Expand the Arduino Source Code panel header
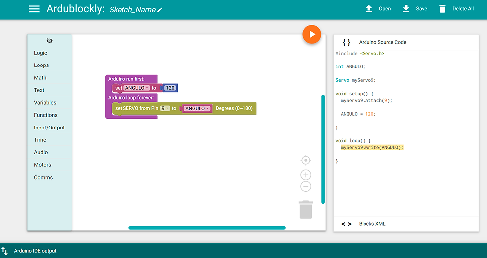The height and width of the screenshot is (258, 487). pyautogui.click(x=406, y=42)
